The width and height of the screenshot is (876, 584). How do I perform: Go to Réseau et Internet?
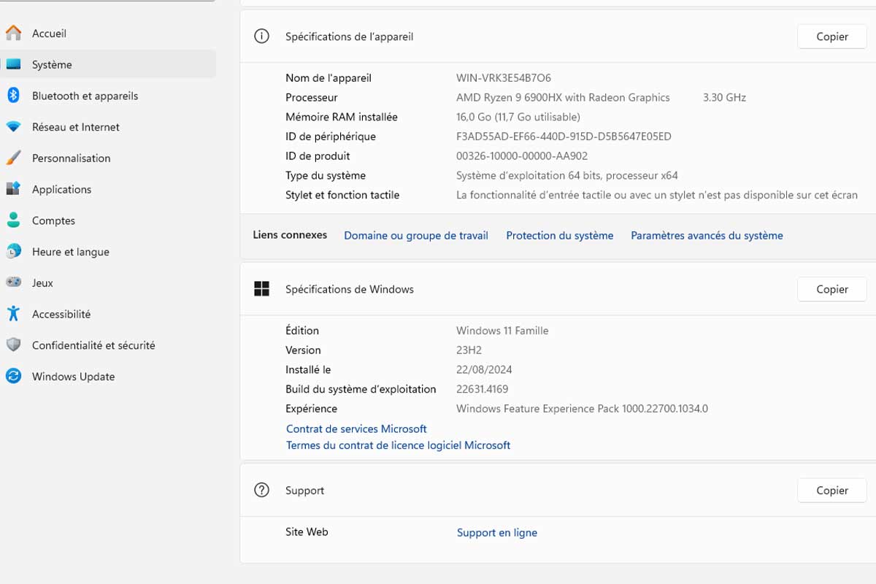[108, 127]
